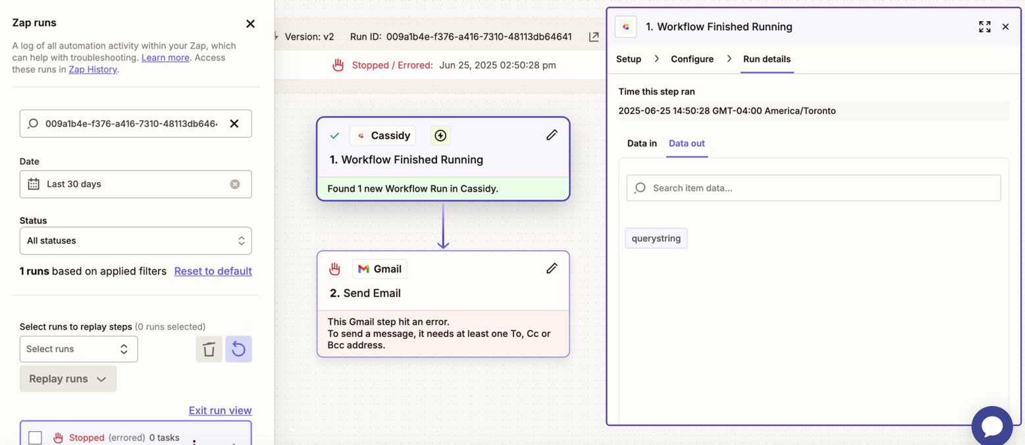The image size is (1025, 445).
Task: Click the green success checkmark on step 1
Action: 334,136
